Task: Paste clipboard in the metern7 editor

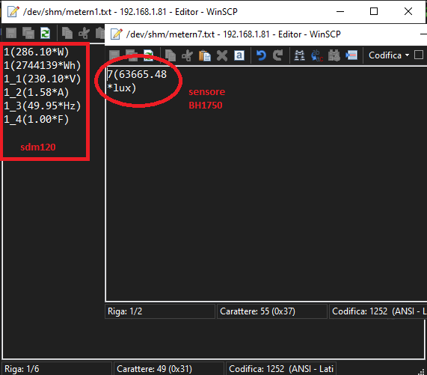Action: coord(205,55)
